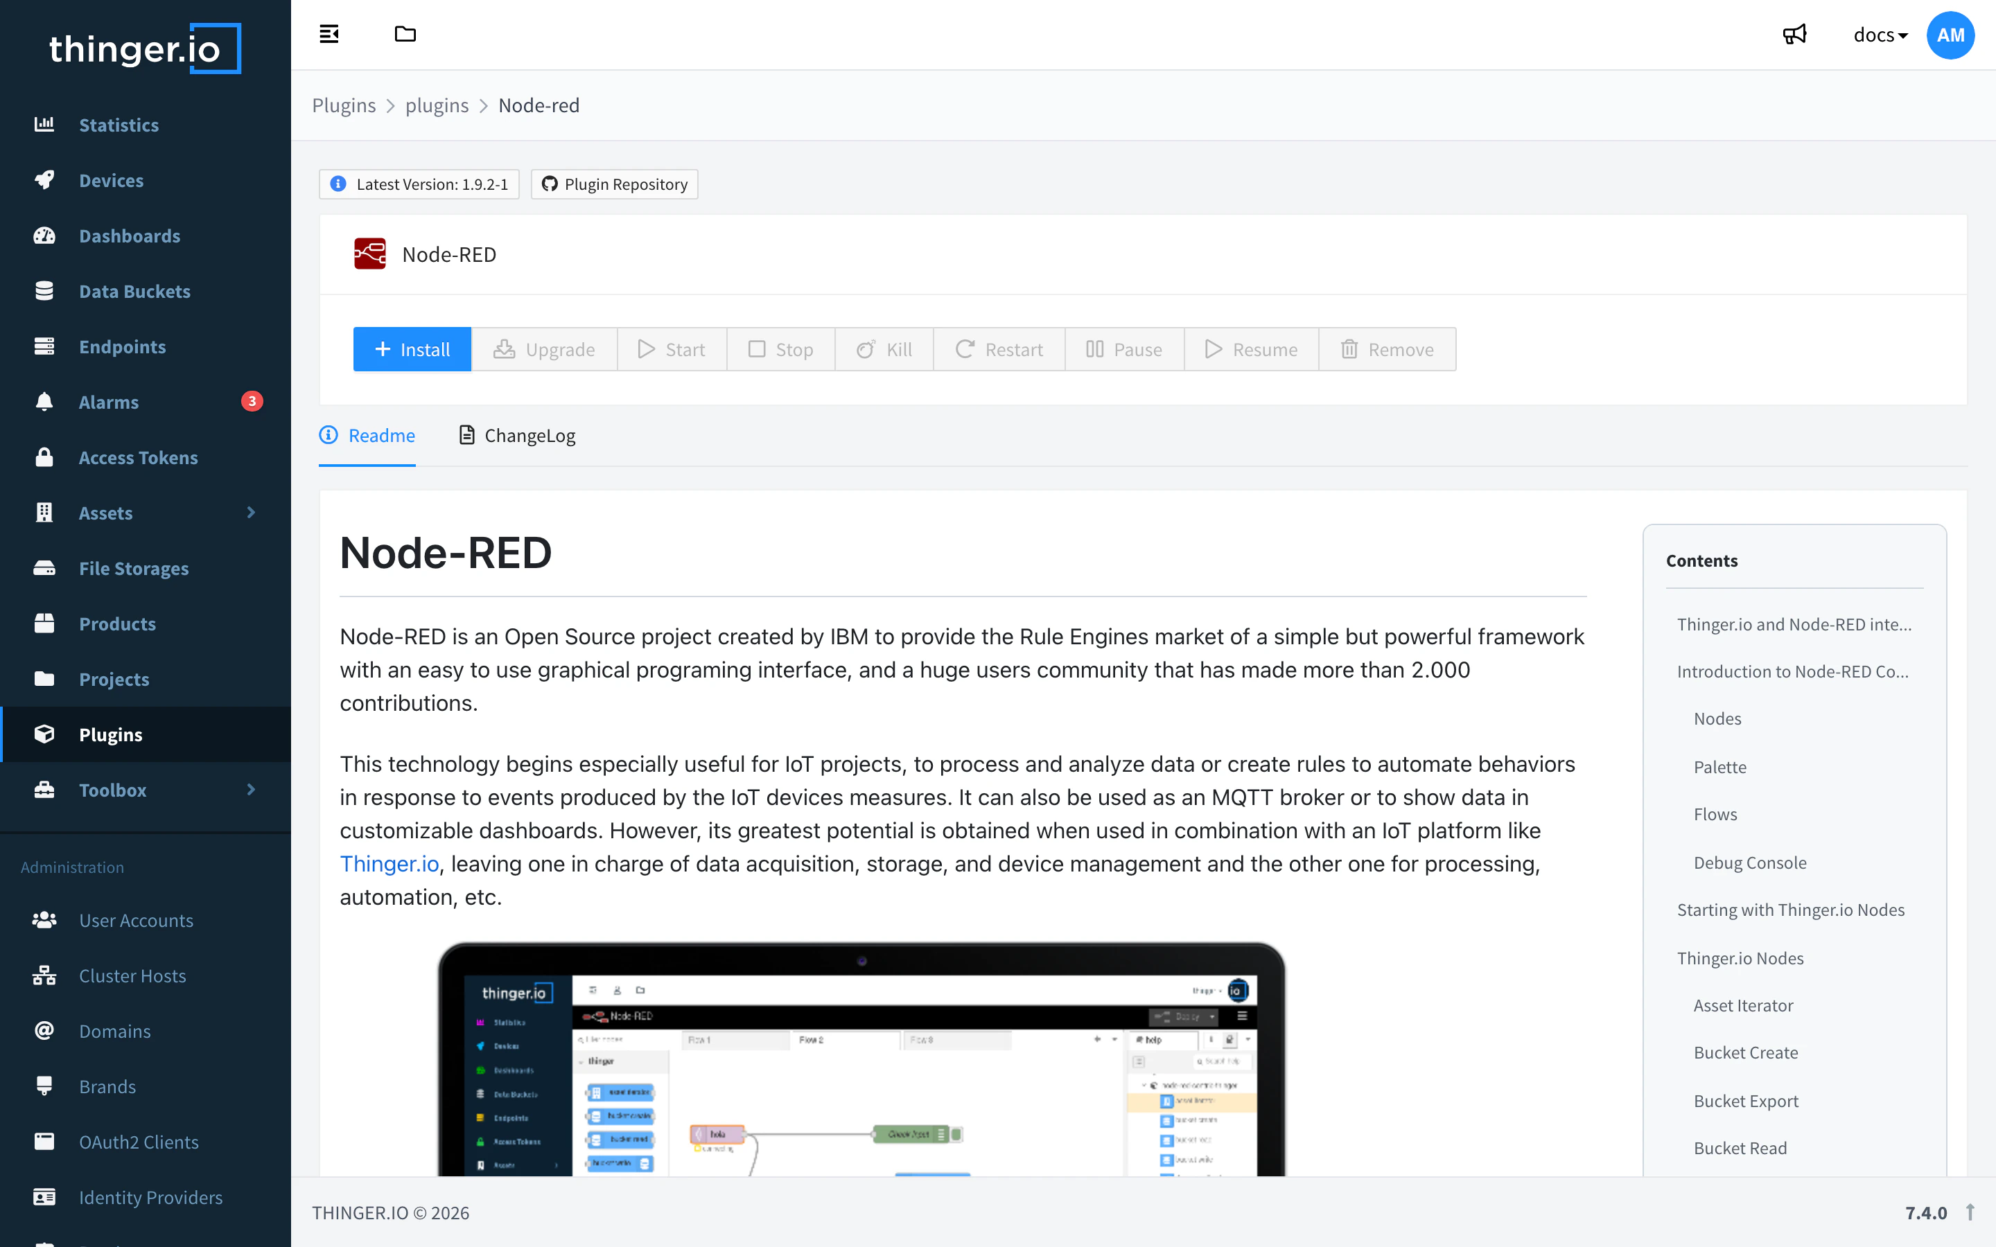Open Statistics in the sidebar
Image resolution: width=1996 pixels, height=1247 pixels.
coord(145,125)
